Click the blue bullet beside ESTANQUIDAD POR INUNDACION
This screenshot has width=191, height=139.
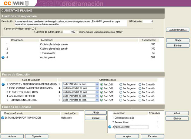3,118
